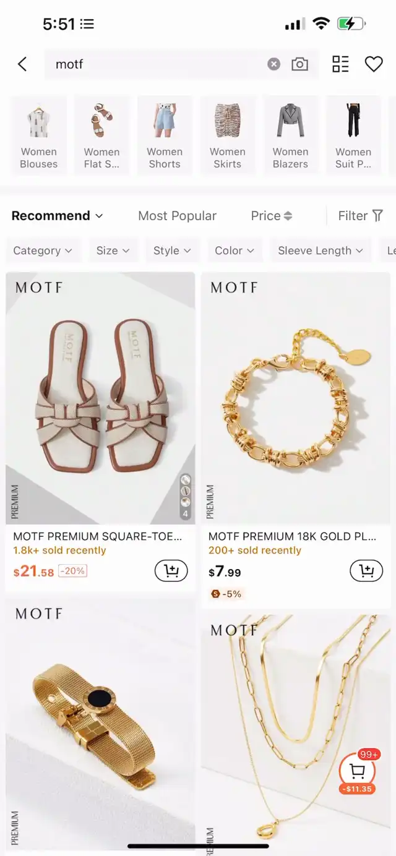
Task: Add 18K gold bracelet to cart
Action: [366, 570]
